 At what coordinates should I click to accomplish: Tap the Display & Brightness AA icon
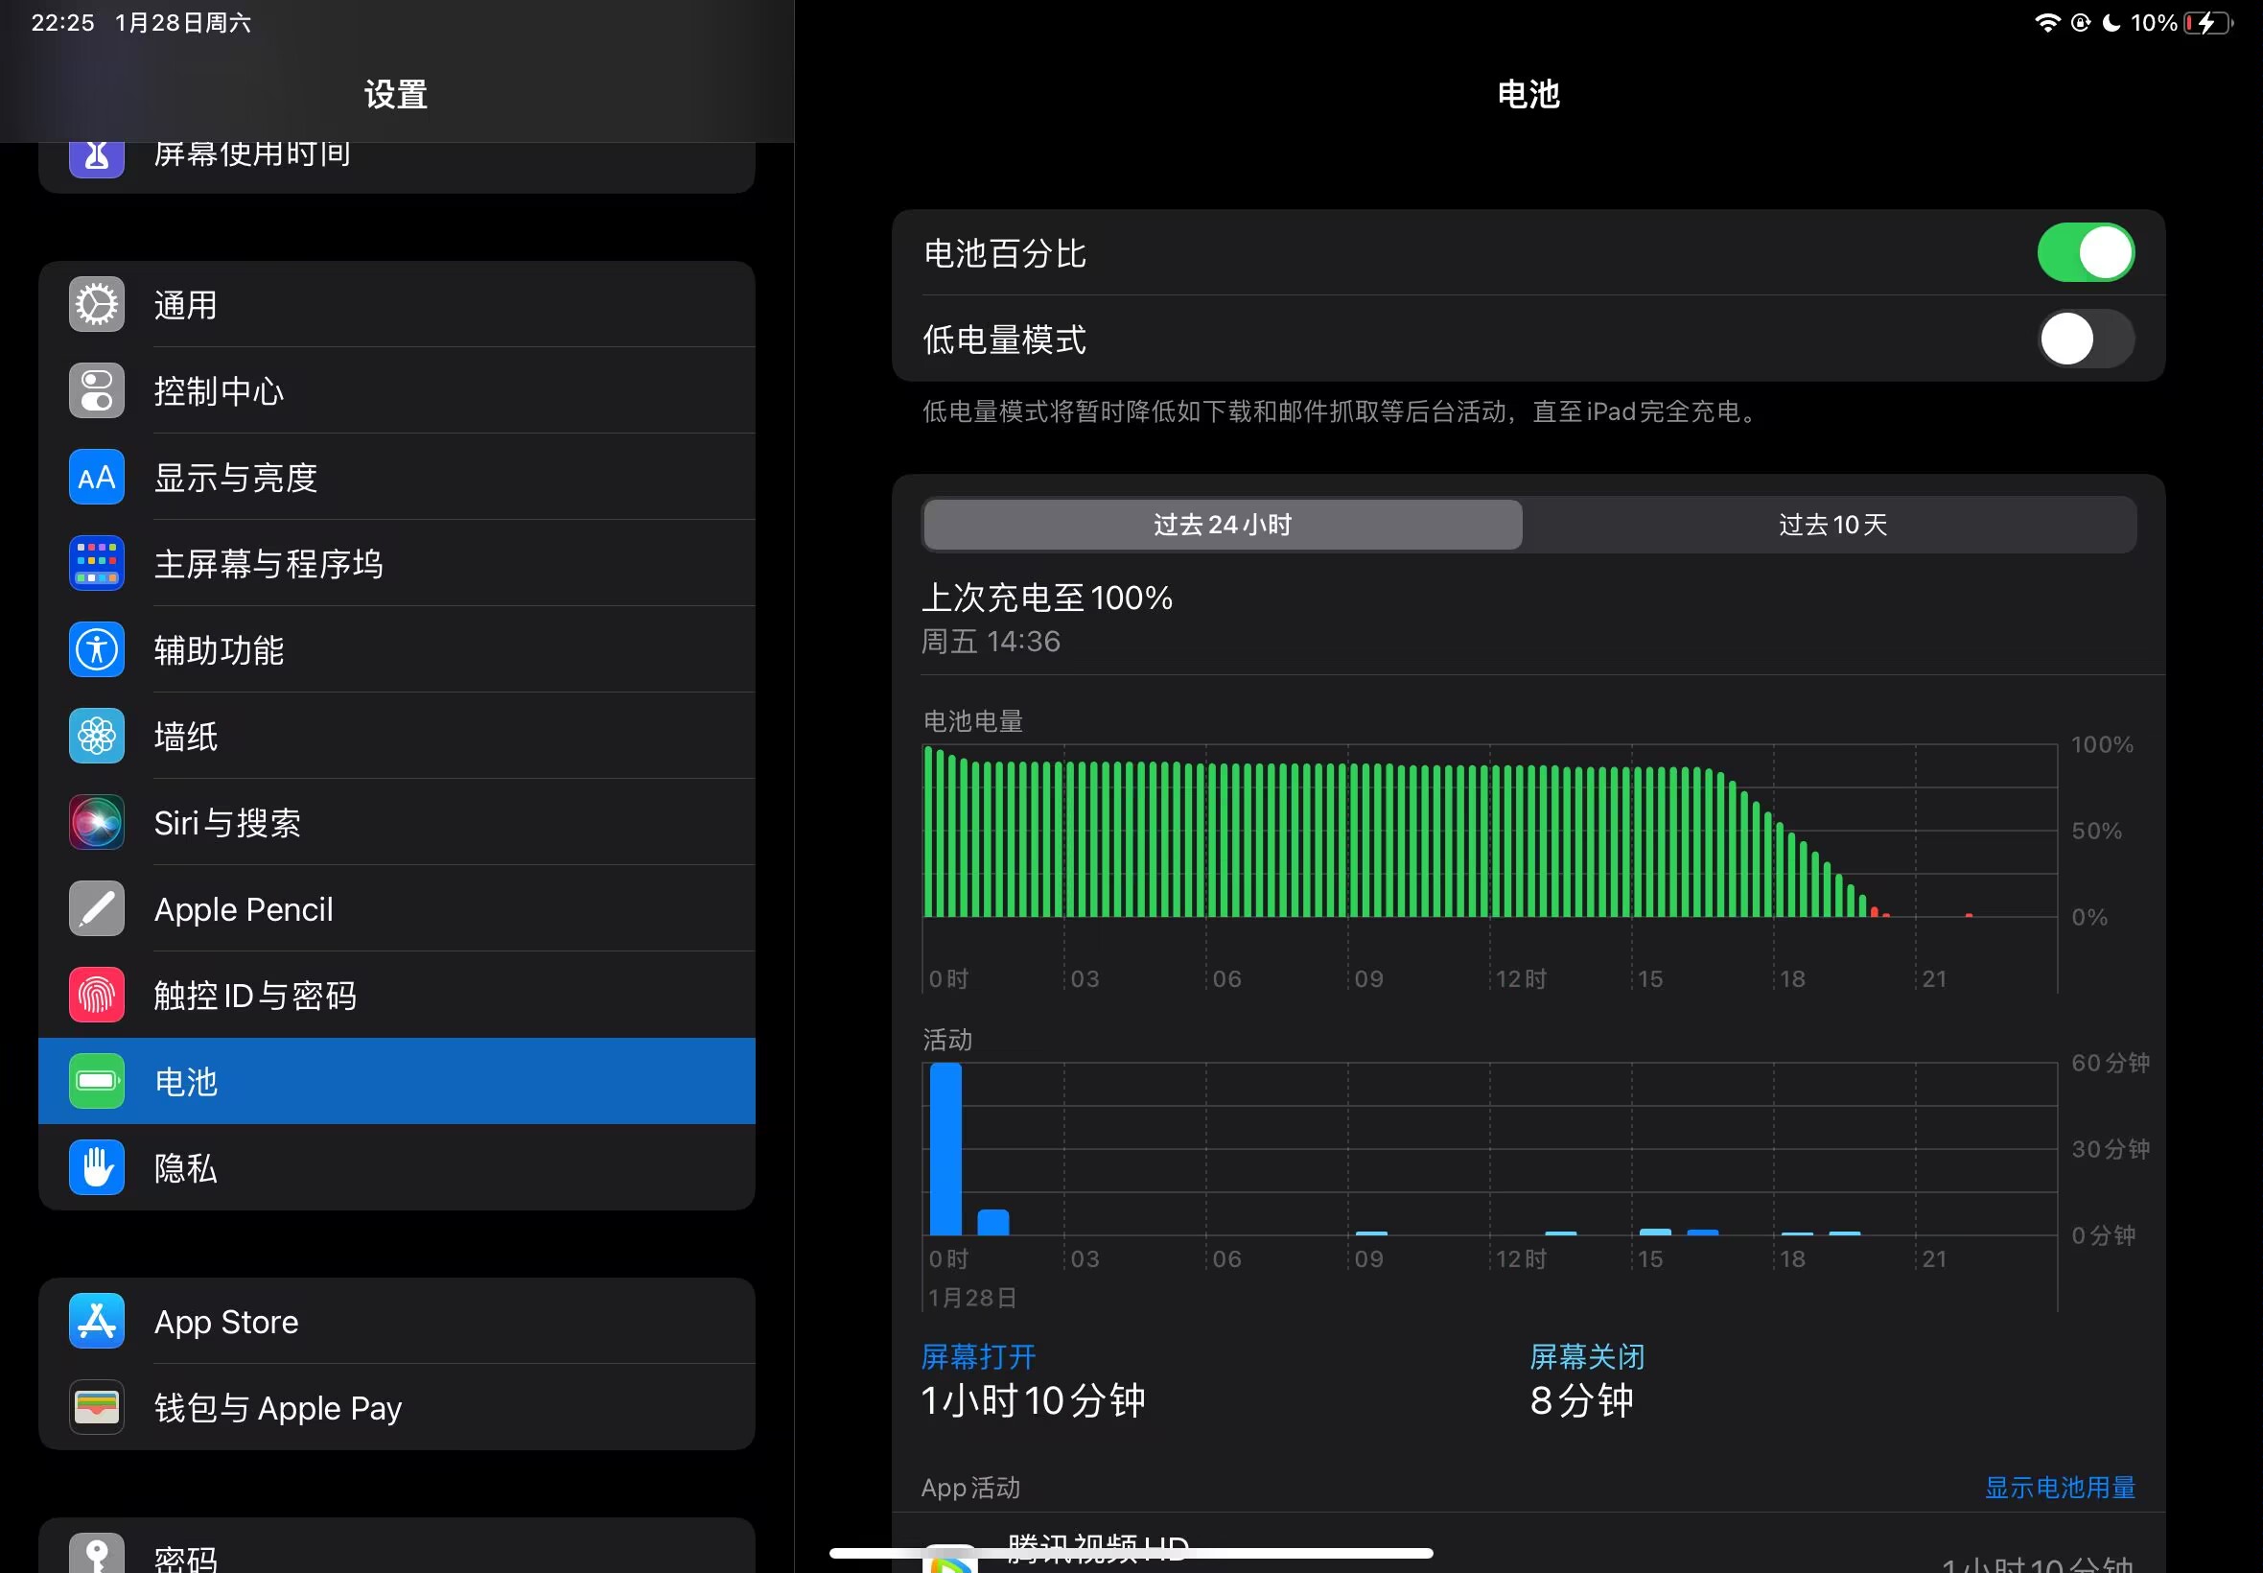(x=97, y=478)
